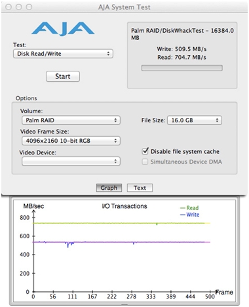Image resolution: width=249 pixels, height=307 pixels.
Task: Click the Palm RAID/DiskWhackTest file path text
Action: (182, 34)
